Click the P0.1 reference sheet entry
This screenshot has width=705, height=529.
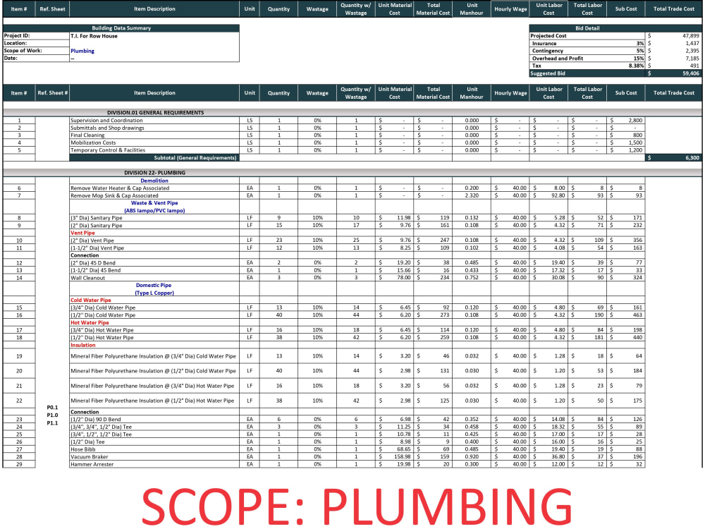click(x=52, y=408)
